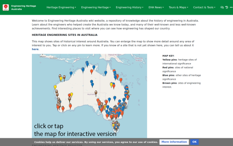Viewport: 233px width, 146px height.
Task: Select the "HERITAGE ENGINEERING SITES IN AUSTRALIA" heading
Action: point(64,35)
